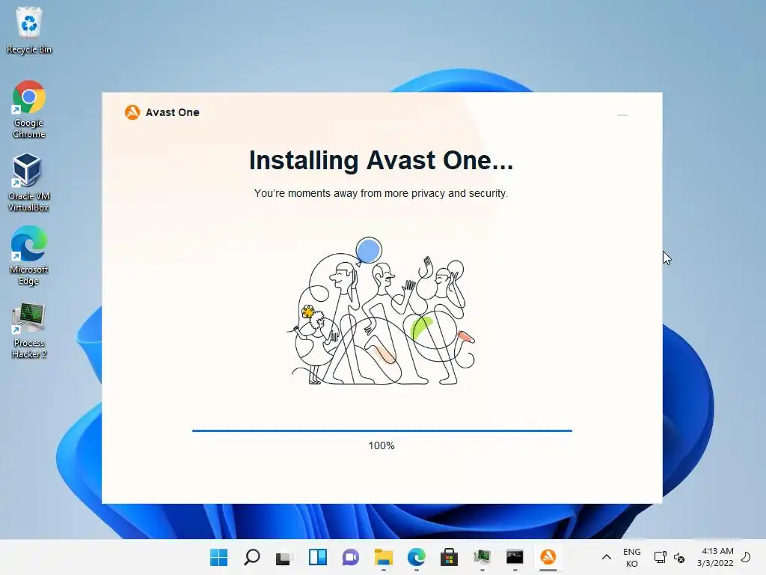Open Teams Chat from the taskbar
Screen dimensions: 766x575
tap(350, 557)
